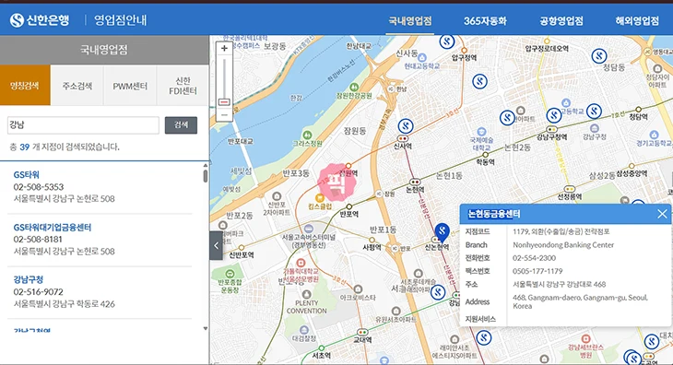Click the results list scroll-up arrow
The height and width of the screenshot is (365, 673).
[x=206, y=165]
